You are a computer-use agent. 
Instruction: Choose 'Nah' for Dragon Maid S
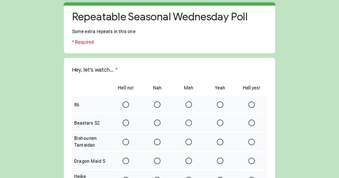pos(157,161)
